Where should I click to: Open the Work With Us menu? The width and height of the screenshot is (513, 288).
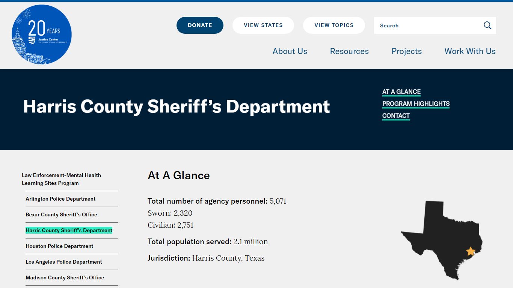[470, 51]
